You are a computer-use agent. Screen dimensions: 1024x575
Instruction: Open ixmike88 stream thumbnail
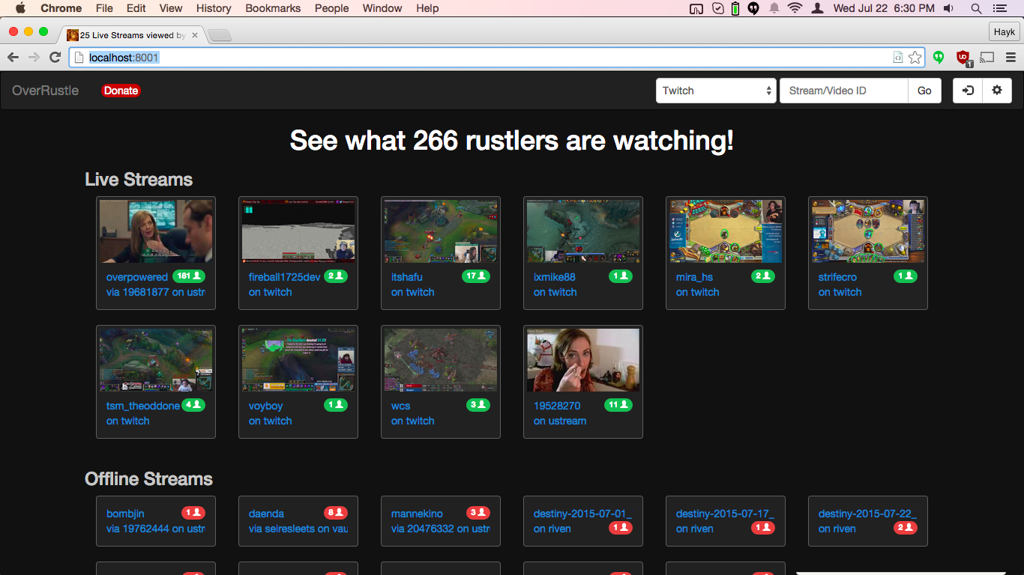pos(583,231)
